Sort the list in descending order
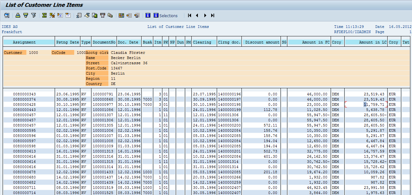 coord(25,15)
